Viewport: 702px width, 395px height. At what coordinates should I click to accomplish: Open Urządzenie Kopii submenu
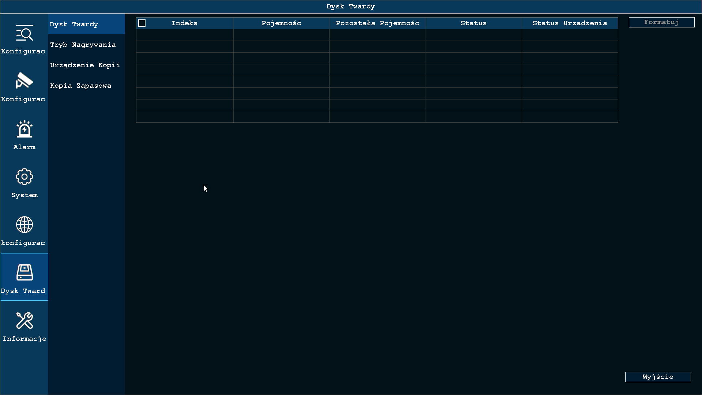87,65
